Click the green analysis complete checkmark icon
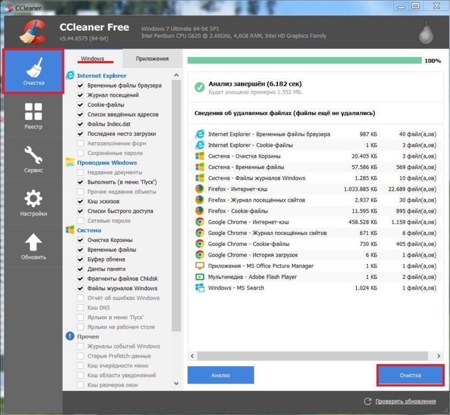450x415 pixels. [x=199, y=87]
